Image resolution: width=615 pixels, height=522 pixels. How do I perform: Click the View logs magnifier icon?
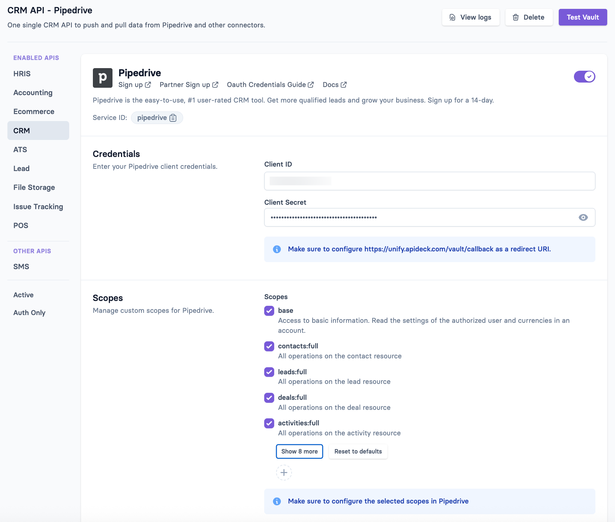coord(452,17)
